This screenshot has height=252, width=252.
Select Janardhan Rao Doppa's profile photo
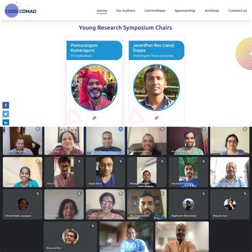tap(156, 87)
